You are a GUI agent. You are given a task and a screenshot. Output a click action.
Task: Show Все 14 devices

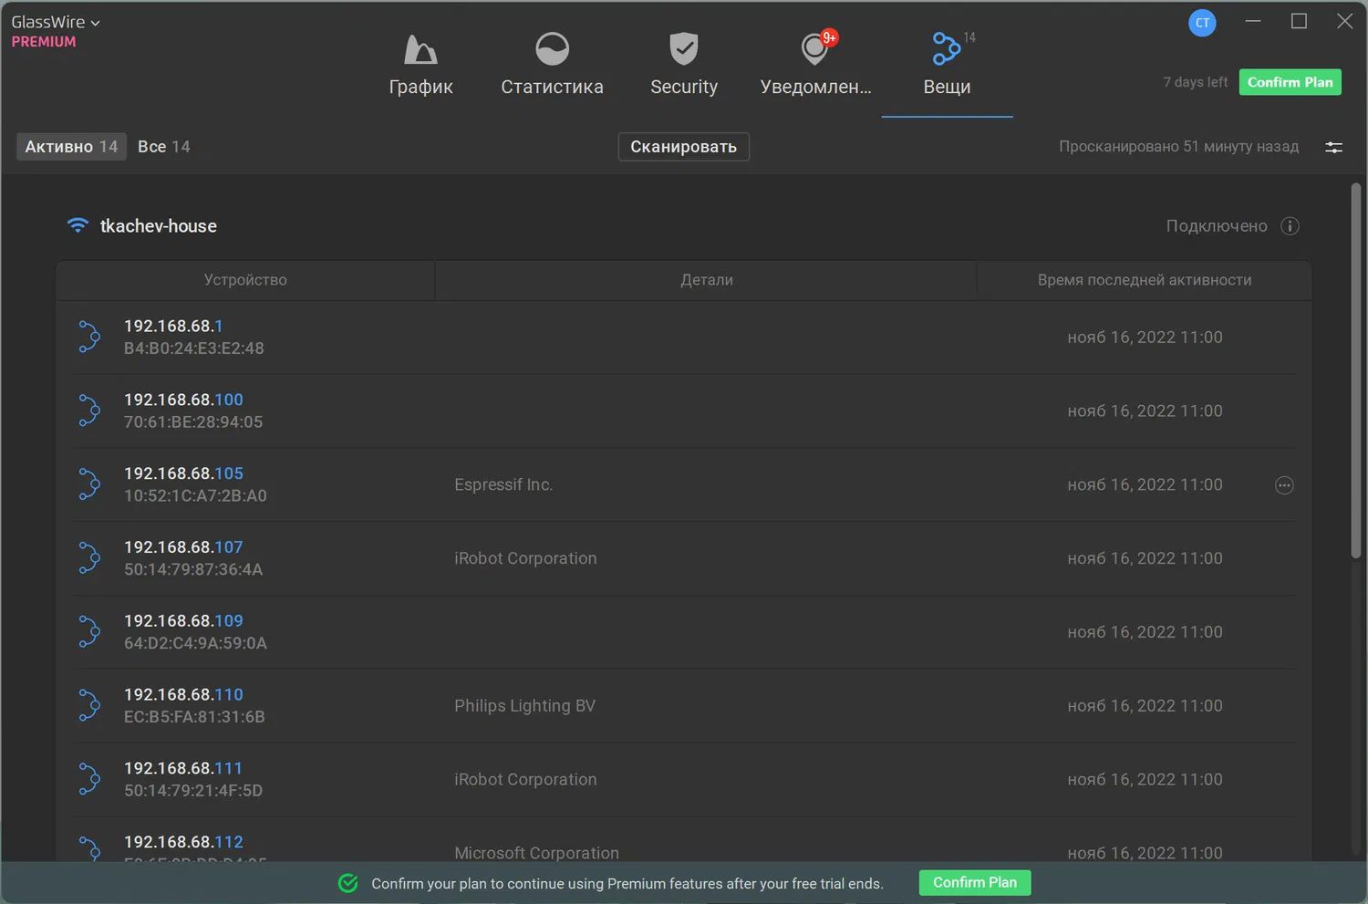[x=164, y=147]
